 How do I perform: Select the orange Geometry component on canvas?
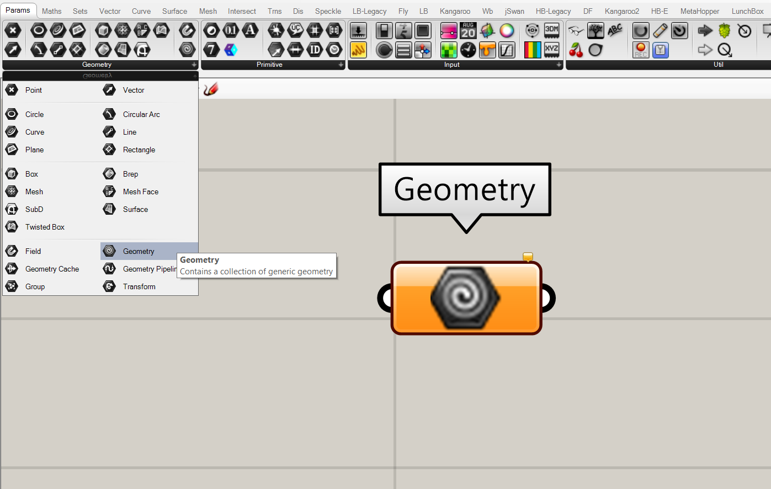466,298
